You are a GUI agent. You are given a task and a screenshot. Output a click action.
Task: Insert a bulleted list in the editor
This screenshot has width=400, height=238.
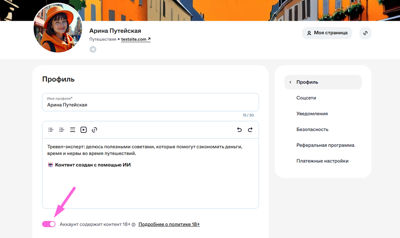51,130
